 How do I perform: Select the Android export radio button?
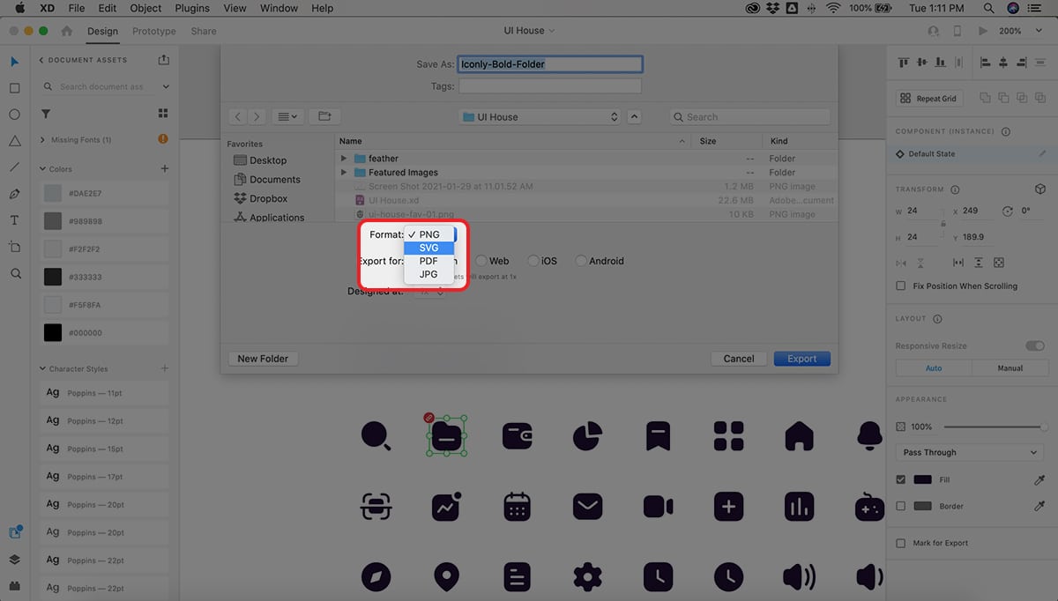click(581, 261)
